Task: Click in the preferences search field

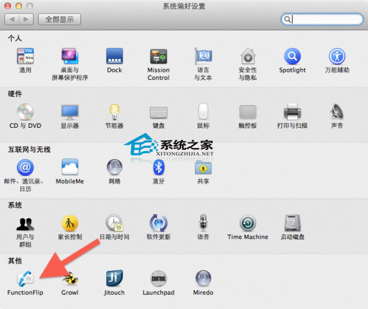Action: point(322,19)
